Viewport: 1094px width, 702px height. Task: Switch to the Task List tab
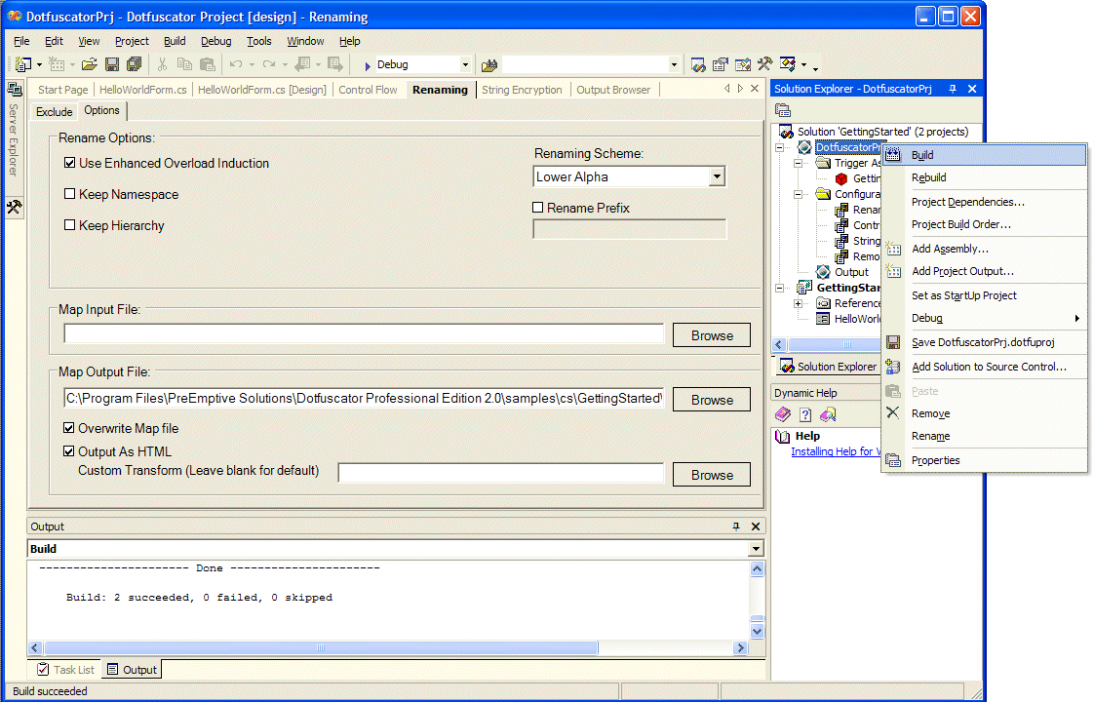point(66,670)
